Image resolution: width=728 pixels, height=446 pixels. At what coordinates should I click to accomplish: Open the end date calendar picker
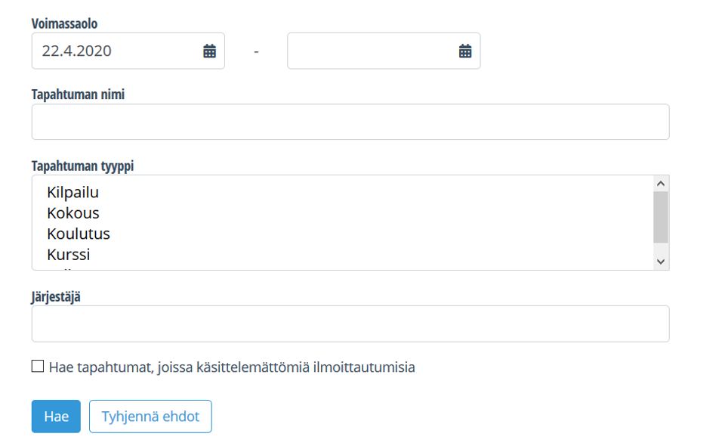(465, 51)
